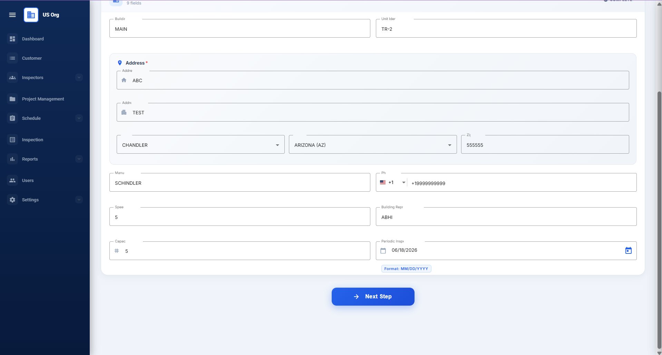Open the +1 country code dropdown

point(393,182)
